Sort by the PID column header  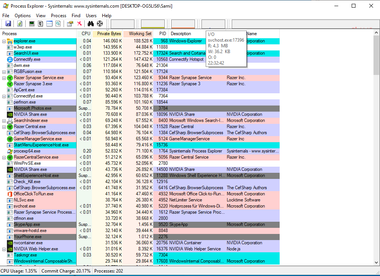coord(161,34)
